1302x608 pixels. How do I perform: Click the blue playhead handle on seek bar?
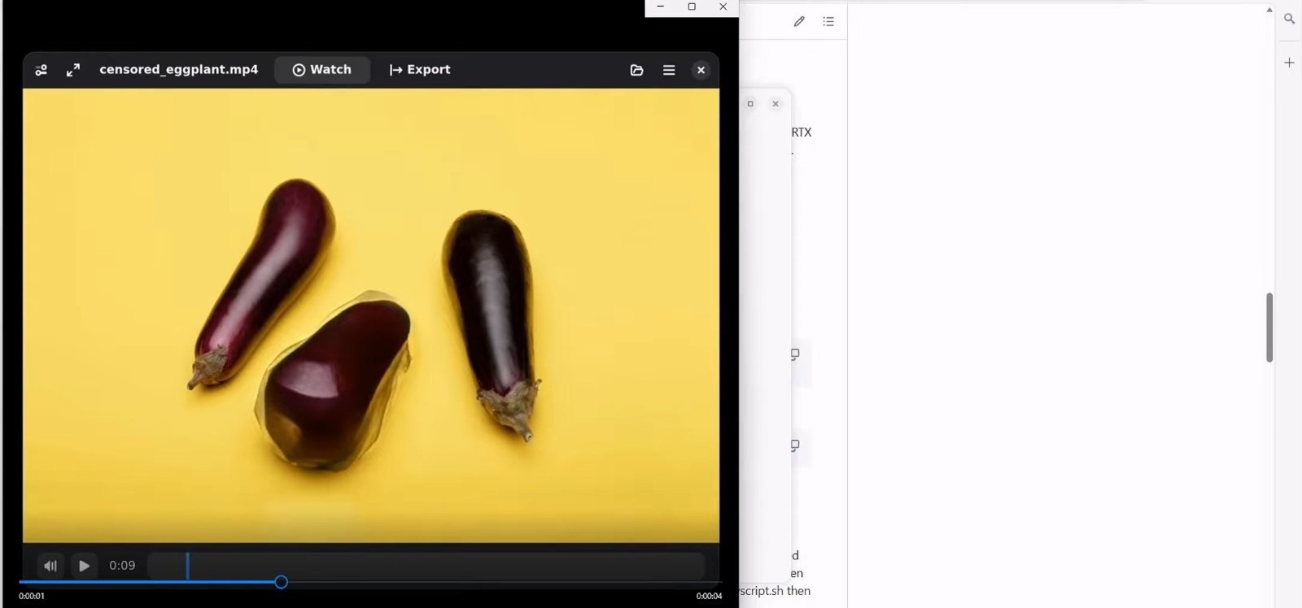click(281, 582)
